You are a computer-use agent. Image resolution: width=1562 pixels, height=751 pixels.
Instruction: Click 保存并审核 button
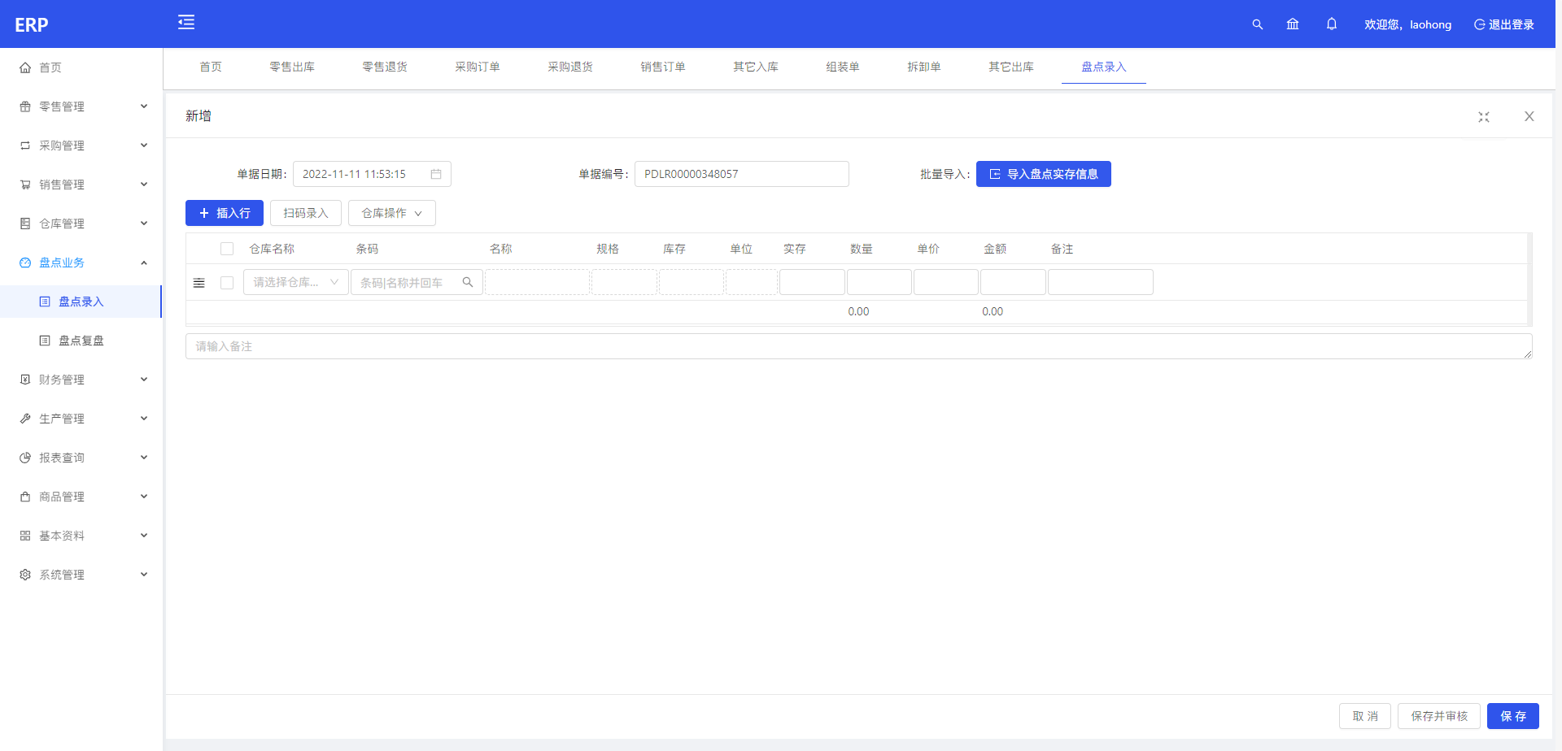pos(1439,716)
